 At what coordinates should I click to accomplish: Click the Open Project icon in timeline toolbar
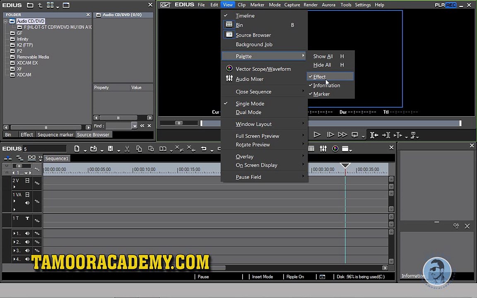point(94,149)
